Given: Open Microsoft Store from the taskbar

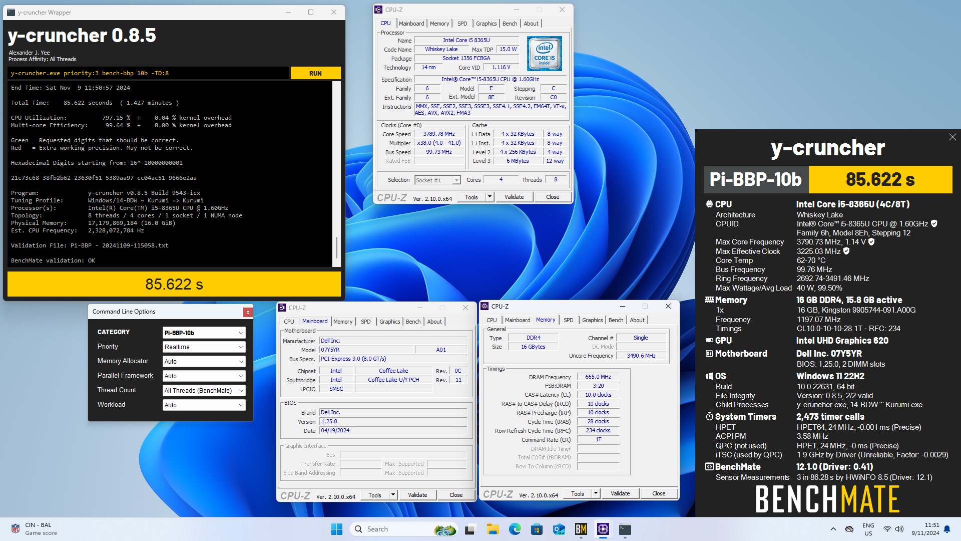Looking at the screenshot, I should [x=537, y=529].
